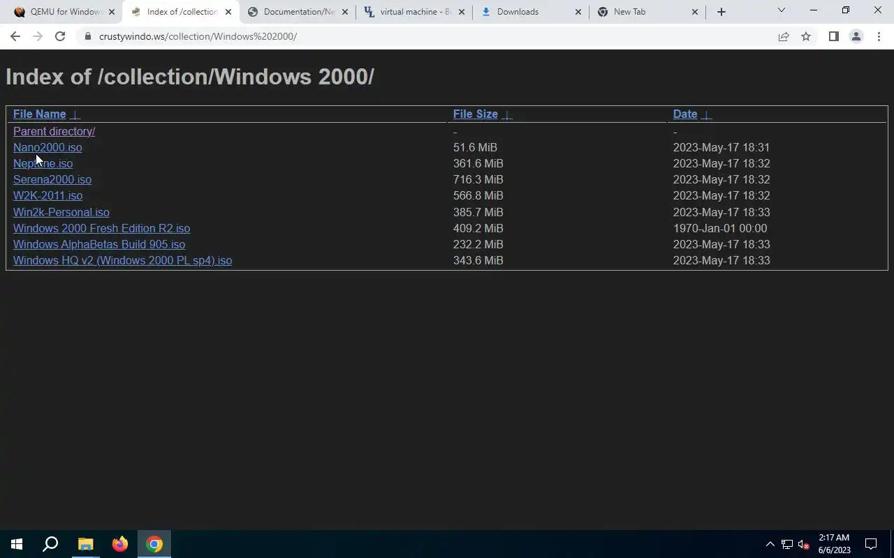Click the address bar URL

[x=198, y=36]
